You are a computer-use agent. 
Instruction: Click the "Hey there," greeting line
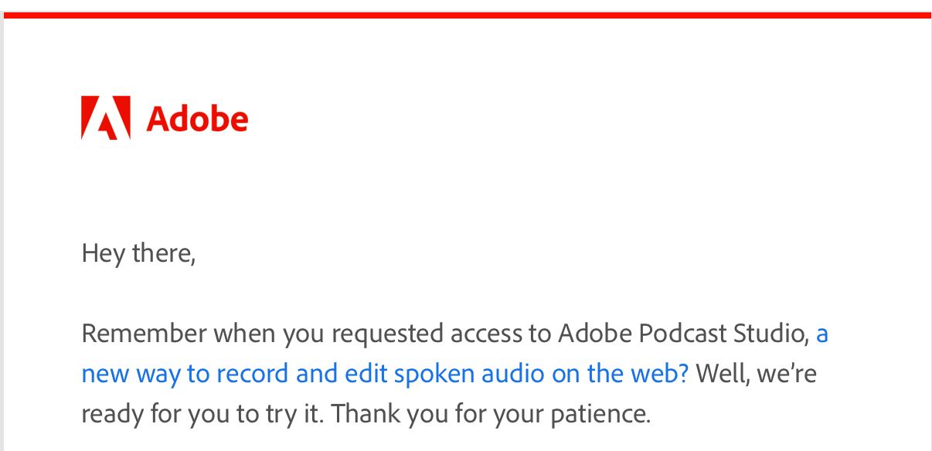coord(138,253)
